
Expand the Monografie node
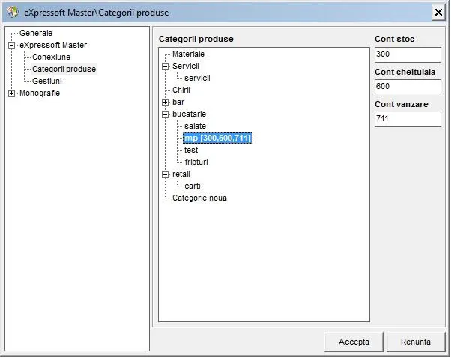(12, 94)
